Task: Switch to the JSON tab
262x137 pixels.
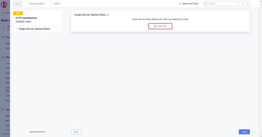Action: [57, 4]
